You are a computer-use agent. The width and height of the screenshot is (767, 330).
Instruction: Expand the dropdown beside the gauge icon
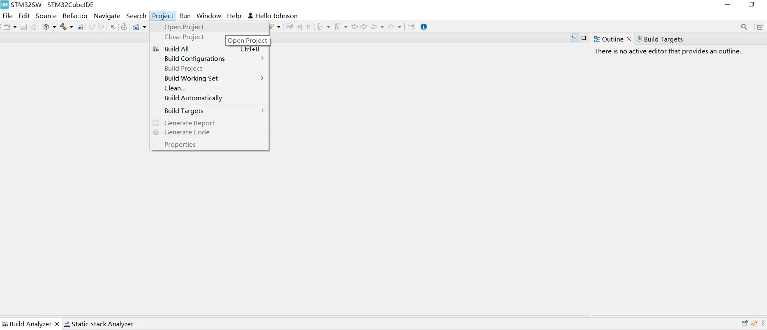(x=54, y=27)
